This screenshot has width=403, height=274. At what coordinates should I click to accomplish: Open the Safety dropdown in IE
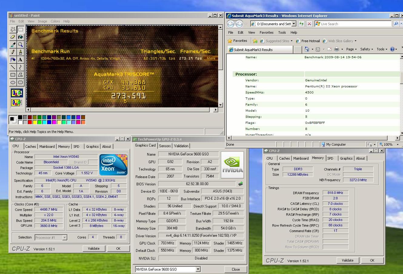click(x=367, y=49)
